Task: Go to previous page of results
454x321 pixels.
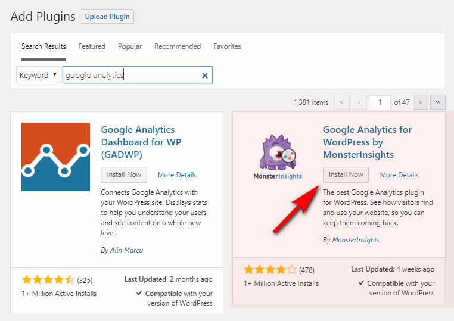Action: pyautogui.click(x=359, y=102)
